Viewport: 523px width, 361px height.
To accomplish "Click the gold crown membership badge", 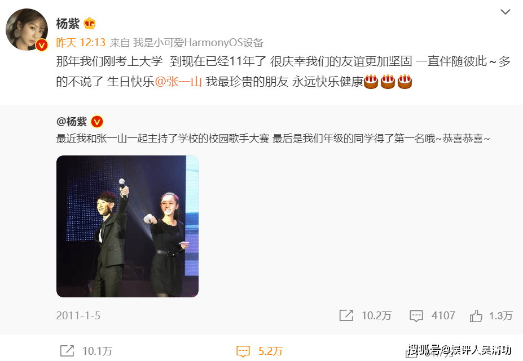I will click(89, 24).
